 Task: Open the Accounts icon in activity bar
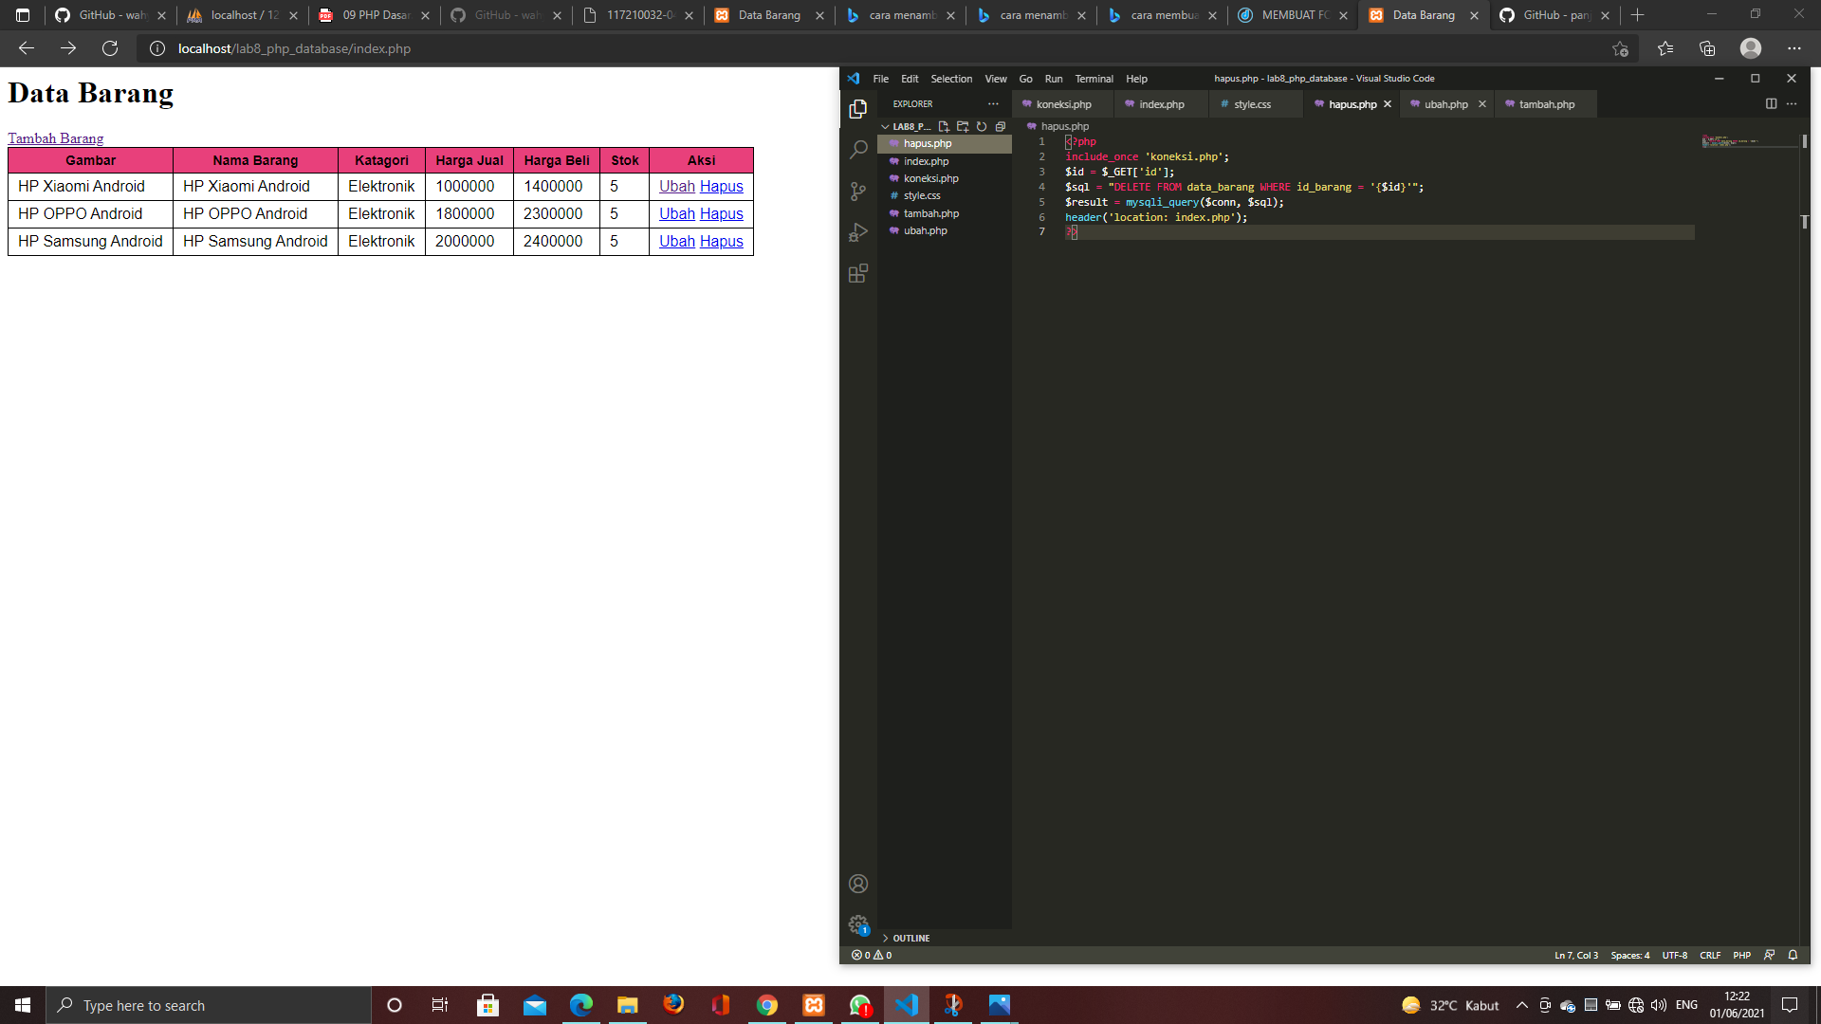[857, 883]
